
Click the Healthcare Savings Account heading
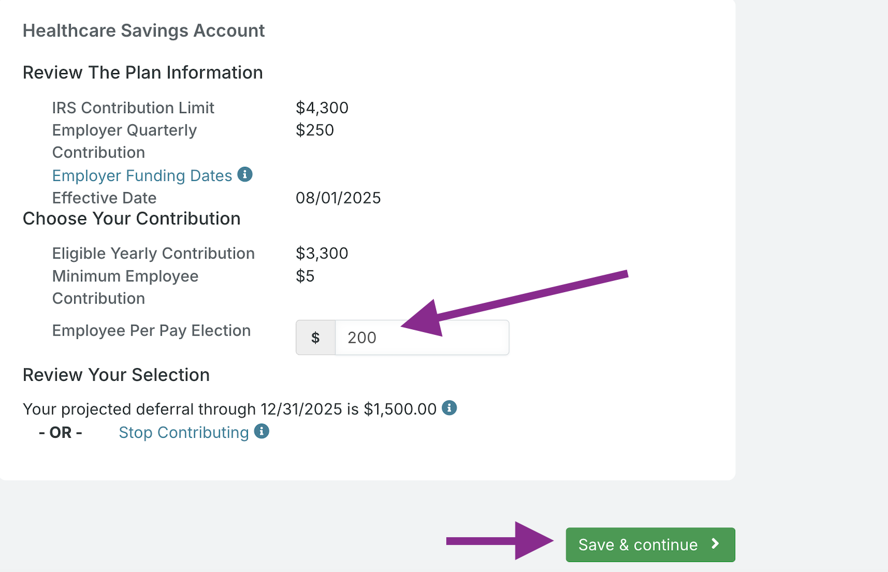coord(143,30)
